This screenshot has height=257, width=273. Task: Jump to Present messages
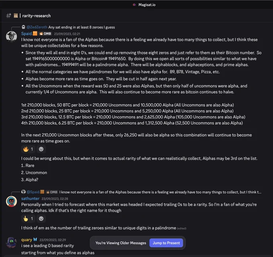(166, 243)
